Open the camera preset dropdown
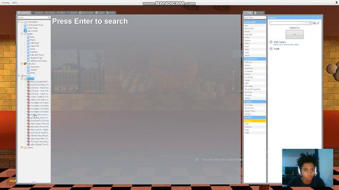Image resolution: width=339 pixels, height=190 pixels. pyautogui.click(x=291, y=23)
